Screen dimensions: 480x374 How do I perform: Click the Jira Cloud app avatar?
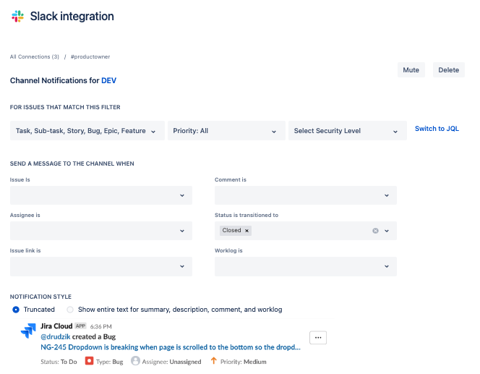[x=28, y=331]
